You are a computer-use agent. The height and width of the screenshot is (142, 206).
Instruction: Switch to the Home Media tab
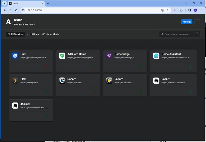pyautogui.click(x=51, y=34)
